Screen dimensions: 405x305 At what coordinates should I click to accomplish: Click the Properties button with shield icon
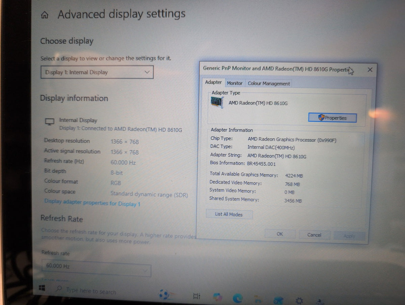pos(332,118)
